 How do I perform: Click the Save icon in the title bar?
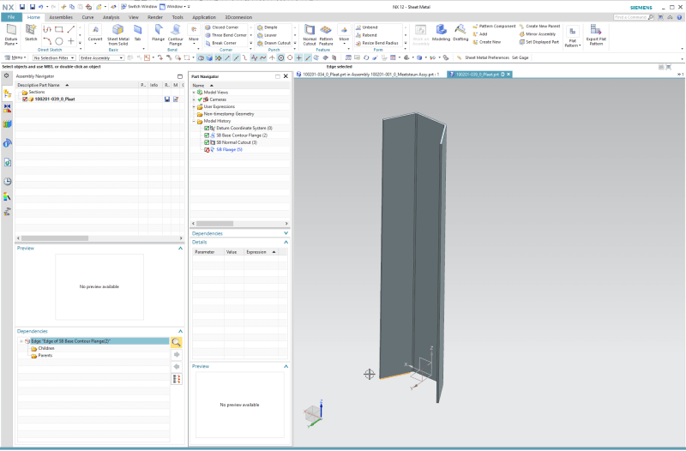click(x=22, y=7)
